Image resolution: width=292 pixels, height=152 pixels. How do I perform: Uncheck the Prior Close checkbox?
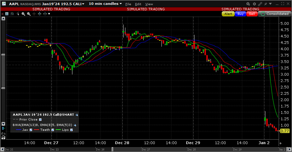pyautogui.click(x=40, y=120)
